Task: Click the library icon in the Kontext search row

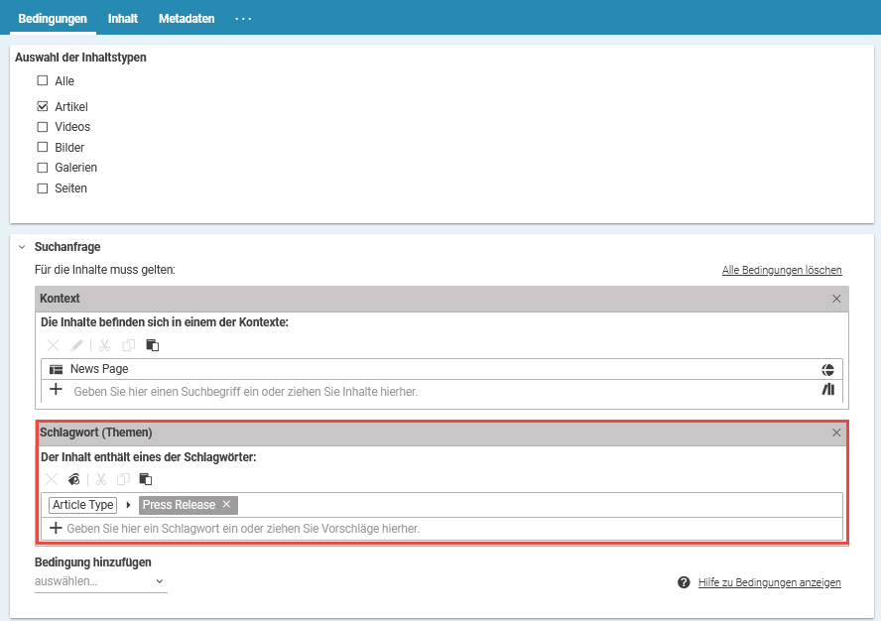Action: click(828, 391)
